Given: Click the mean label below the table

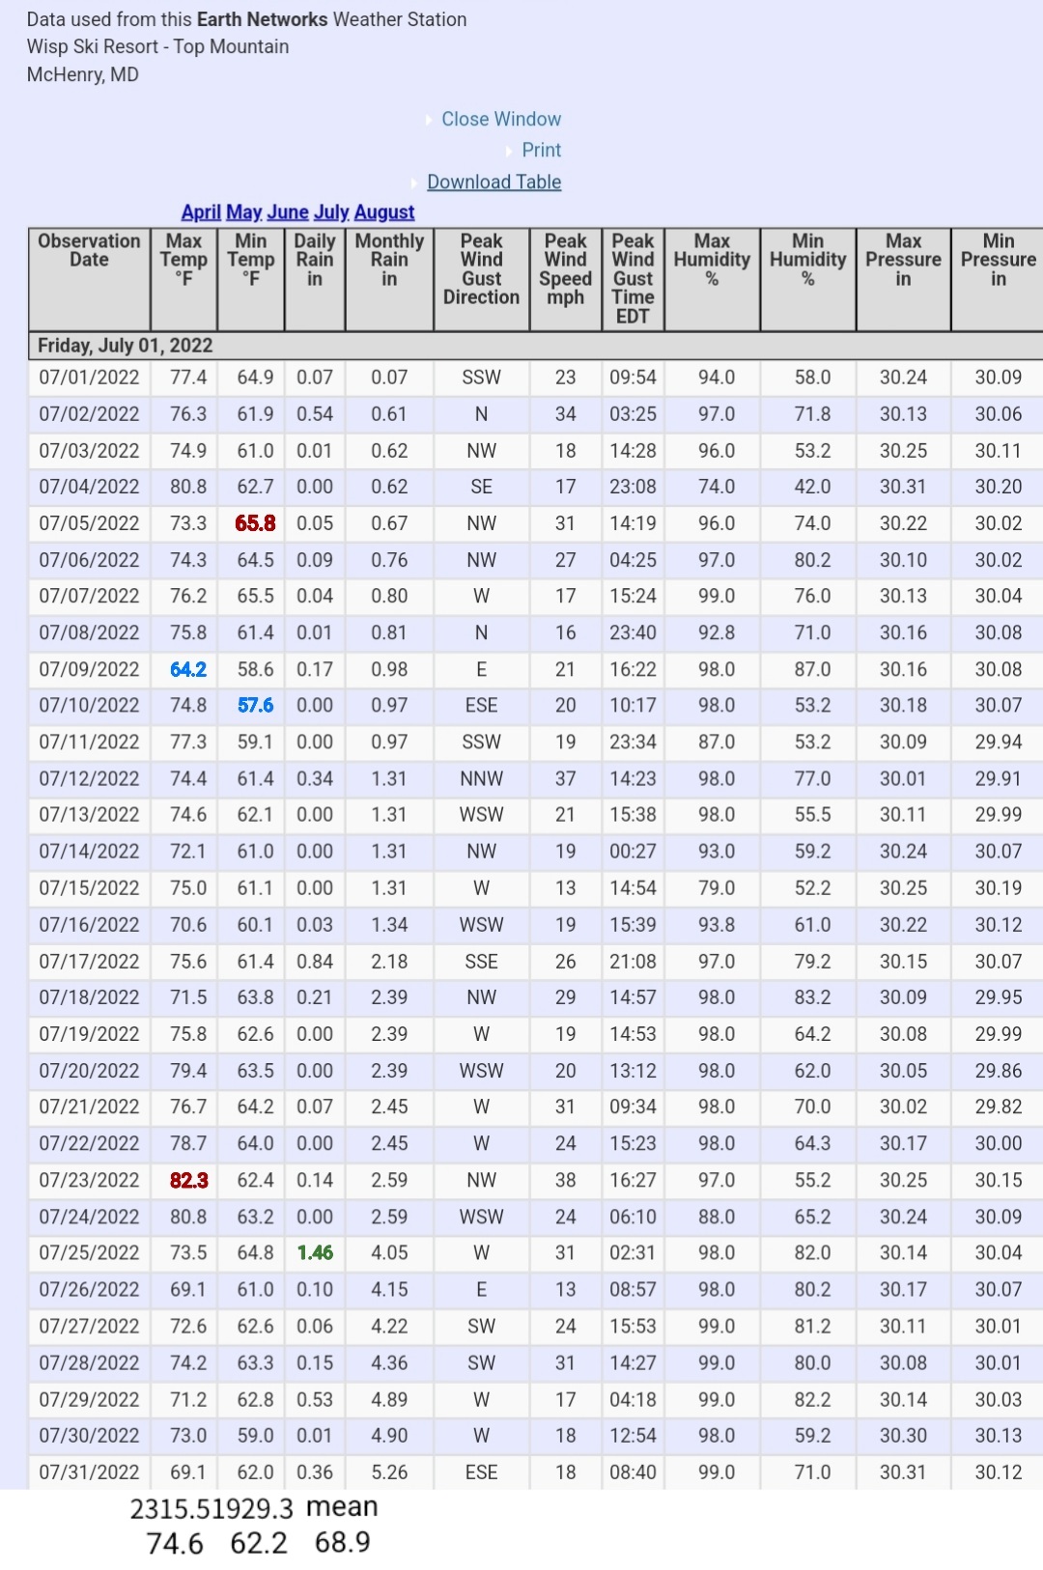Looking at the screenshot, I should click(x=342, y=1506).
